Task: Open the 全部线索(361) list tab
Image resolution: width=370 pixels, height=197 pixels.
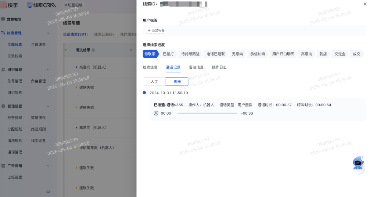Action: 75,34
